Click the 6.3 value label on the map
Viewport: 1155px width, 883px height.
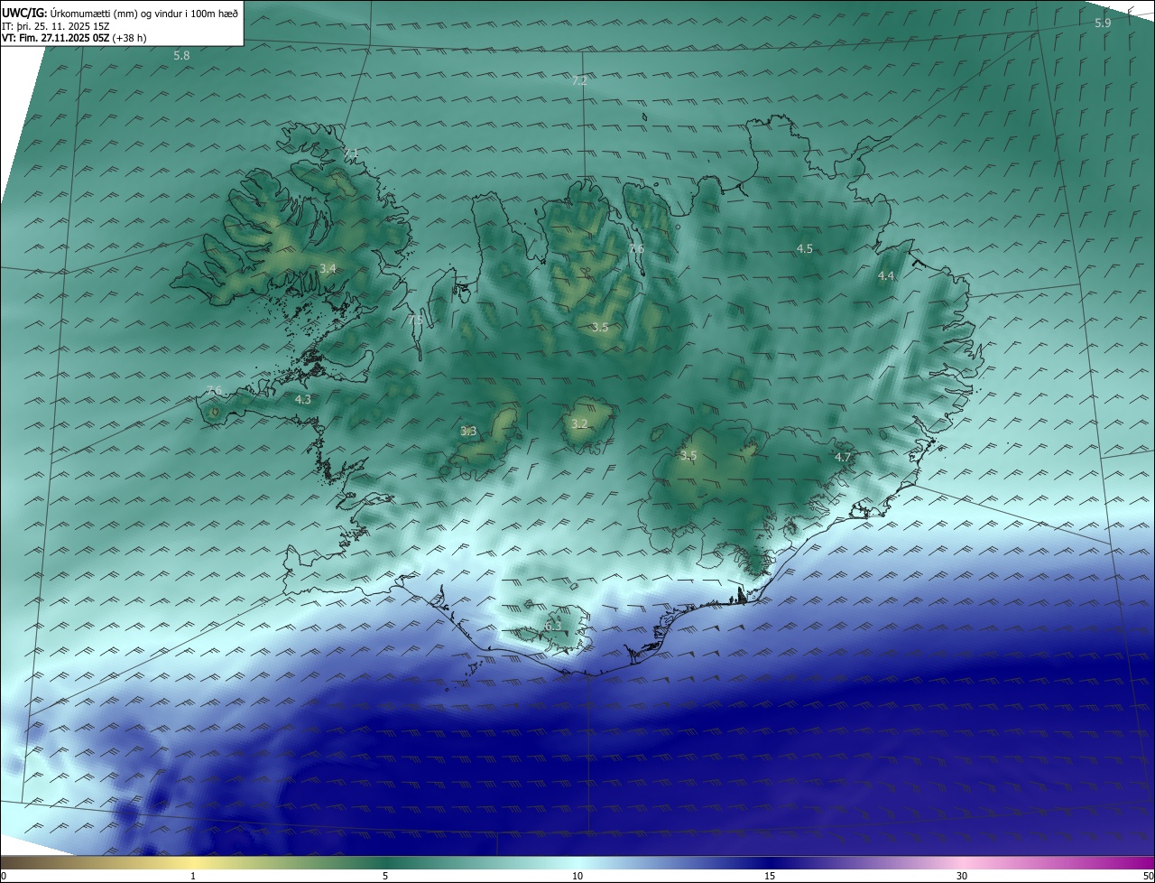(553, 626)
